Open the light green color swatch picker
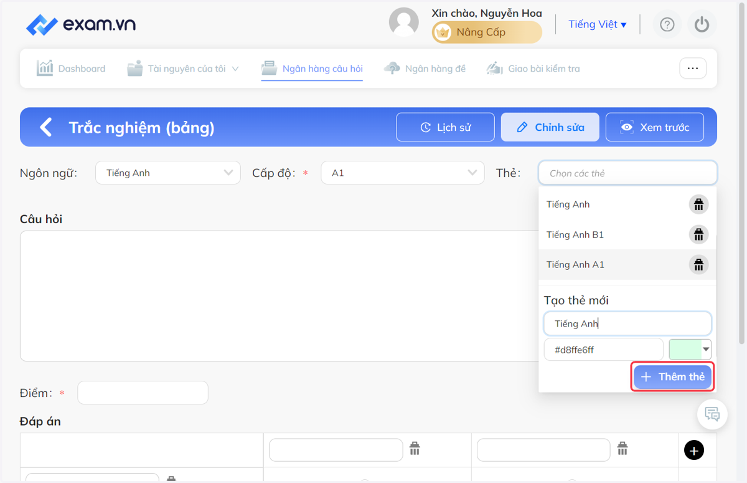 pyautogui.click(x=690, y=350)
